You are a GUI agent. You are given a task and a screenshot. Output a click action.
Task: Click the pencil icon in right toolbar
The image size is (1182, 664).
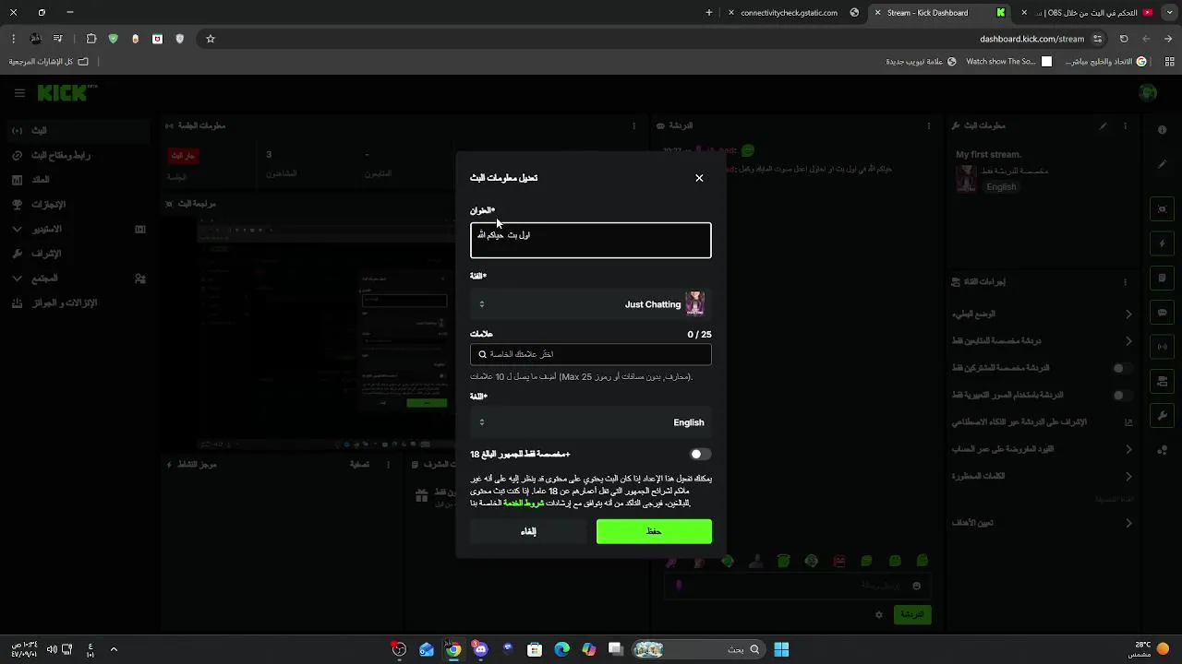[1163, 164]
